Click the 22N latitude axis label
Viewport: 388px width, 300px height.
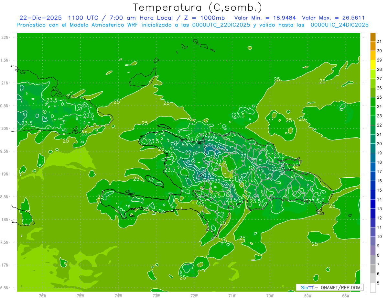point(5,38)
